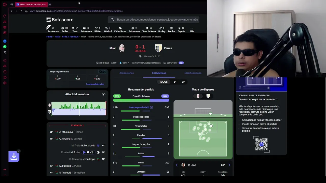This screenshot has height=183, width=326.
Task: Open the Tenis de Mesa category
Action: point(149,29)
